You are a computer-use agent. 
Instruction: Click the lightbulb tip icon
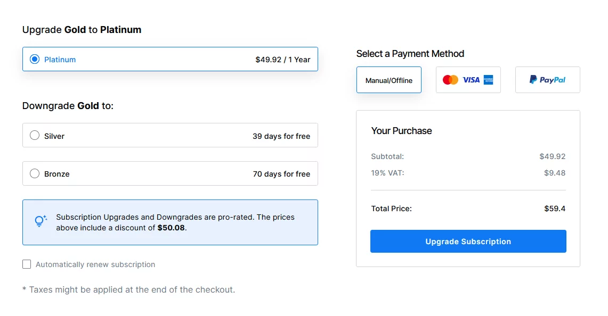40,221
